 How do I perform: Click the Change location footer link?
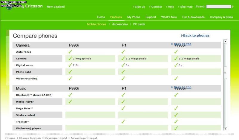[x=30, y=138]
